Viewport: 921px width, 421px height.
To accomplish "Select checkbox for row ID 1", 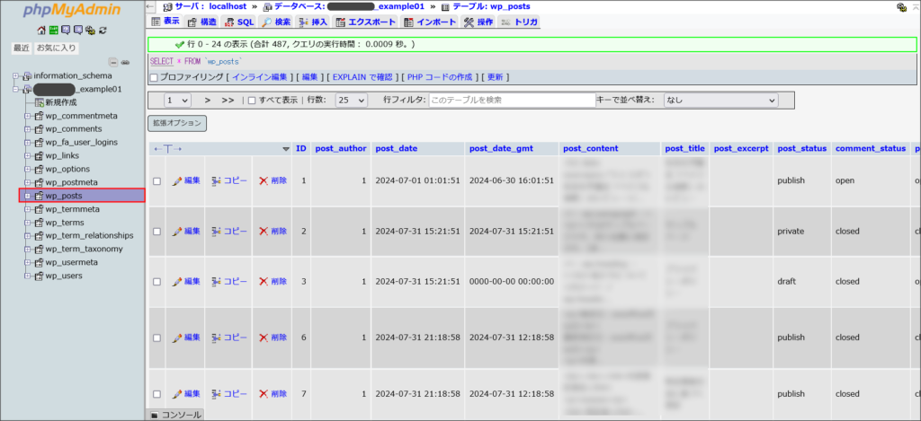I will click(x=156, y=181).
